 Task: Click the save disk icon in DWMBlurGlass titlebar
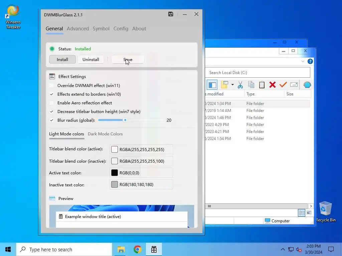[x=171, y=14]
